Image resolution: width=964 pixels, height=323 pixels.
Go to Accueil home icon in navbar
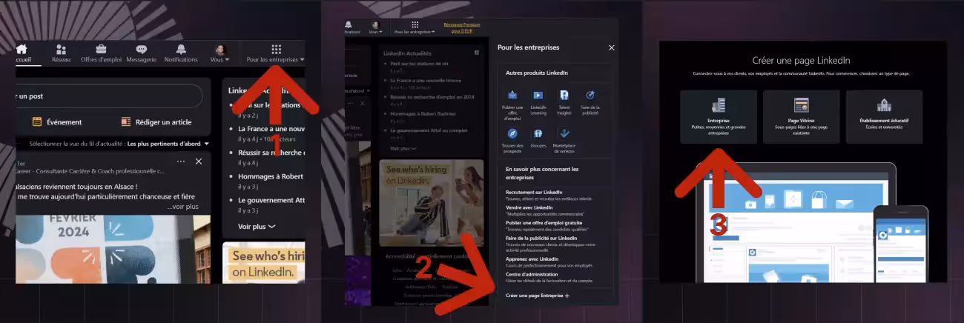point(22,53)
